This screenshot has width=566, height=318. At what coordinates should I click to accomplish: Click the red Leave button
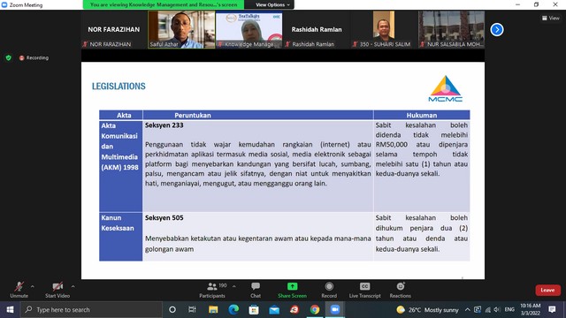pos(547,291)
